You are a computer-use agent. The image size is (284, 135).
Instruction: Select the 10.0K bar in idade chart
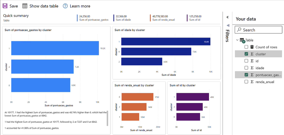[166, 42]
